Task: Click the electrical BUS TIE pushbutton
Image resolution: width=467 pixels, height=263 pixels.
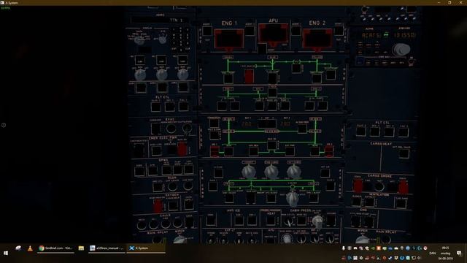Action: 271,145
